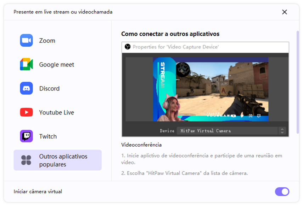Screen dimensions: 303x206
Task: Click the YouTube Live play icon
Action: (x=26, y=112)
